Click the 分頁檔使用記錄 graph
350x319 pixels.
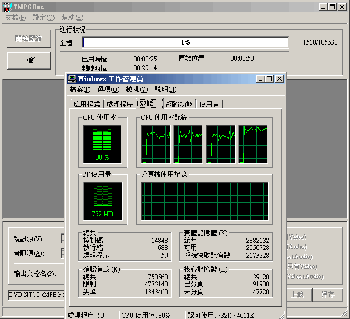204,201
